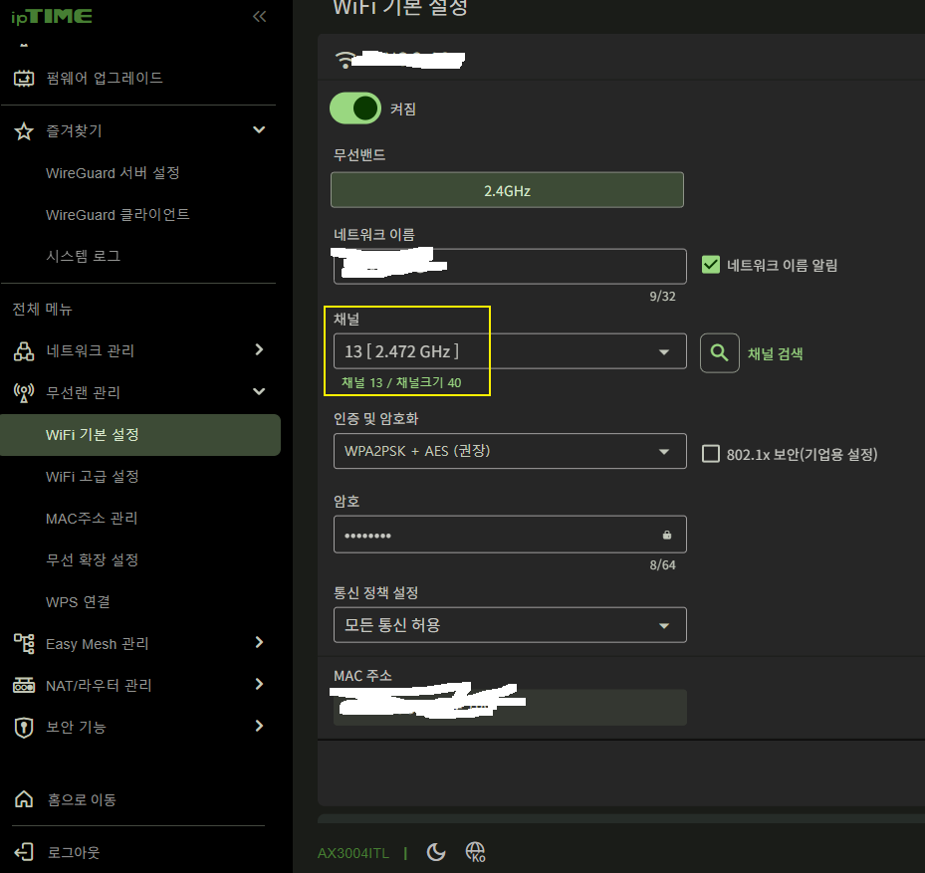Image resolution: width=925 pixels, height=873 pixels.
Task: Open language globe KO icon
Action: click(x=476, y=852)
